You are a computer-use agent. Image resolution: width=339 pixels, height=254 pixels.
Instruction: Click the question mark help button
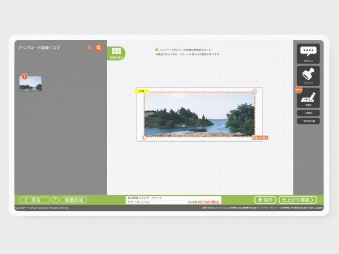[55, 200]
